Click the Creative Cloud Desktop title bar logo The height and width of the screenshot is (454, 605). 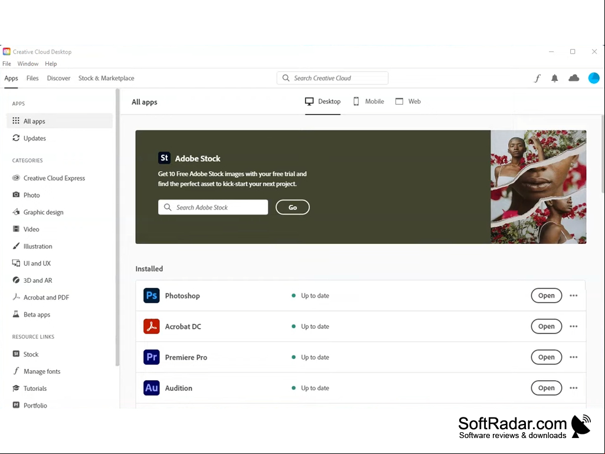pos(6,52)
